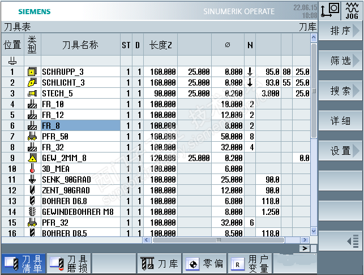Image resolution: width=364 pixels, height=275 pixels.
Task: Click the 120.000 length value of GEW_2MM_8
Action: [162, 158]
